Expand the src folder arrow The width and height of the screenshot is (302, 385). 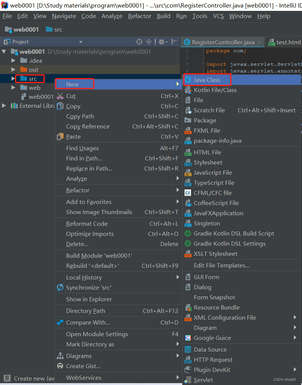[13, 79]
